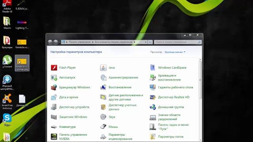Go back with the navigation Back button
253x142 pixels.
click(x=50, y=42)
